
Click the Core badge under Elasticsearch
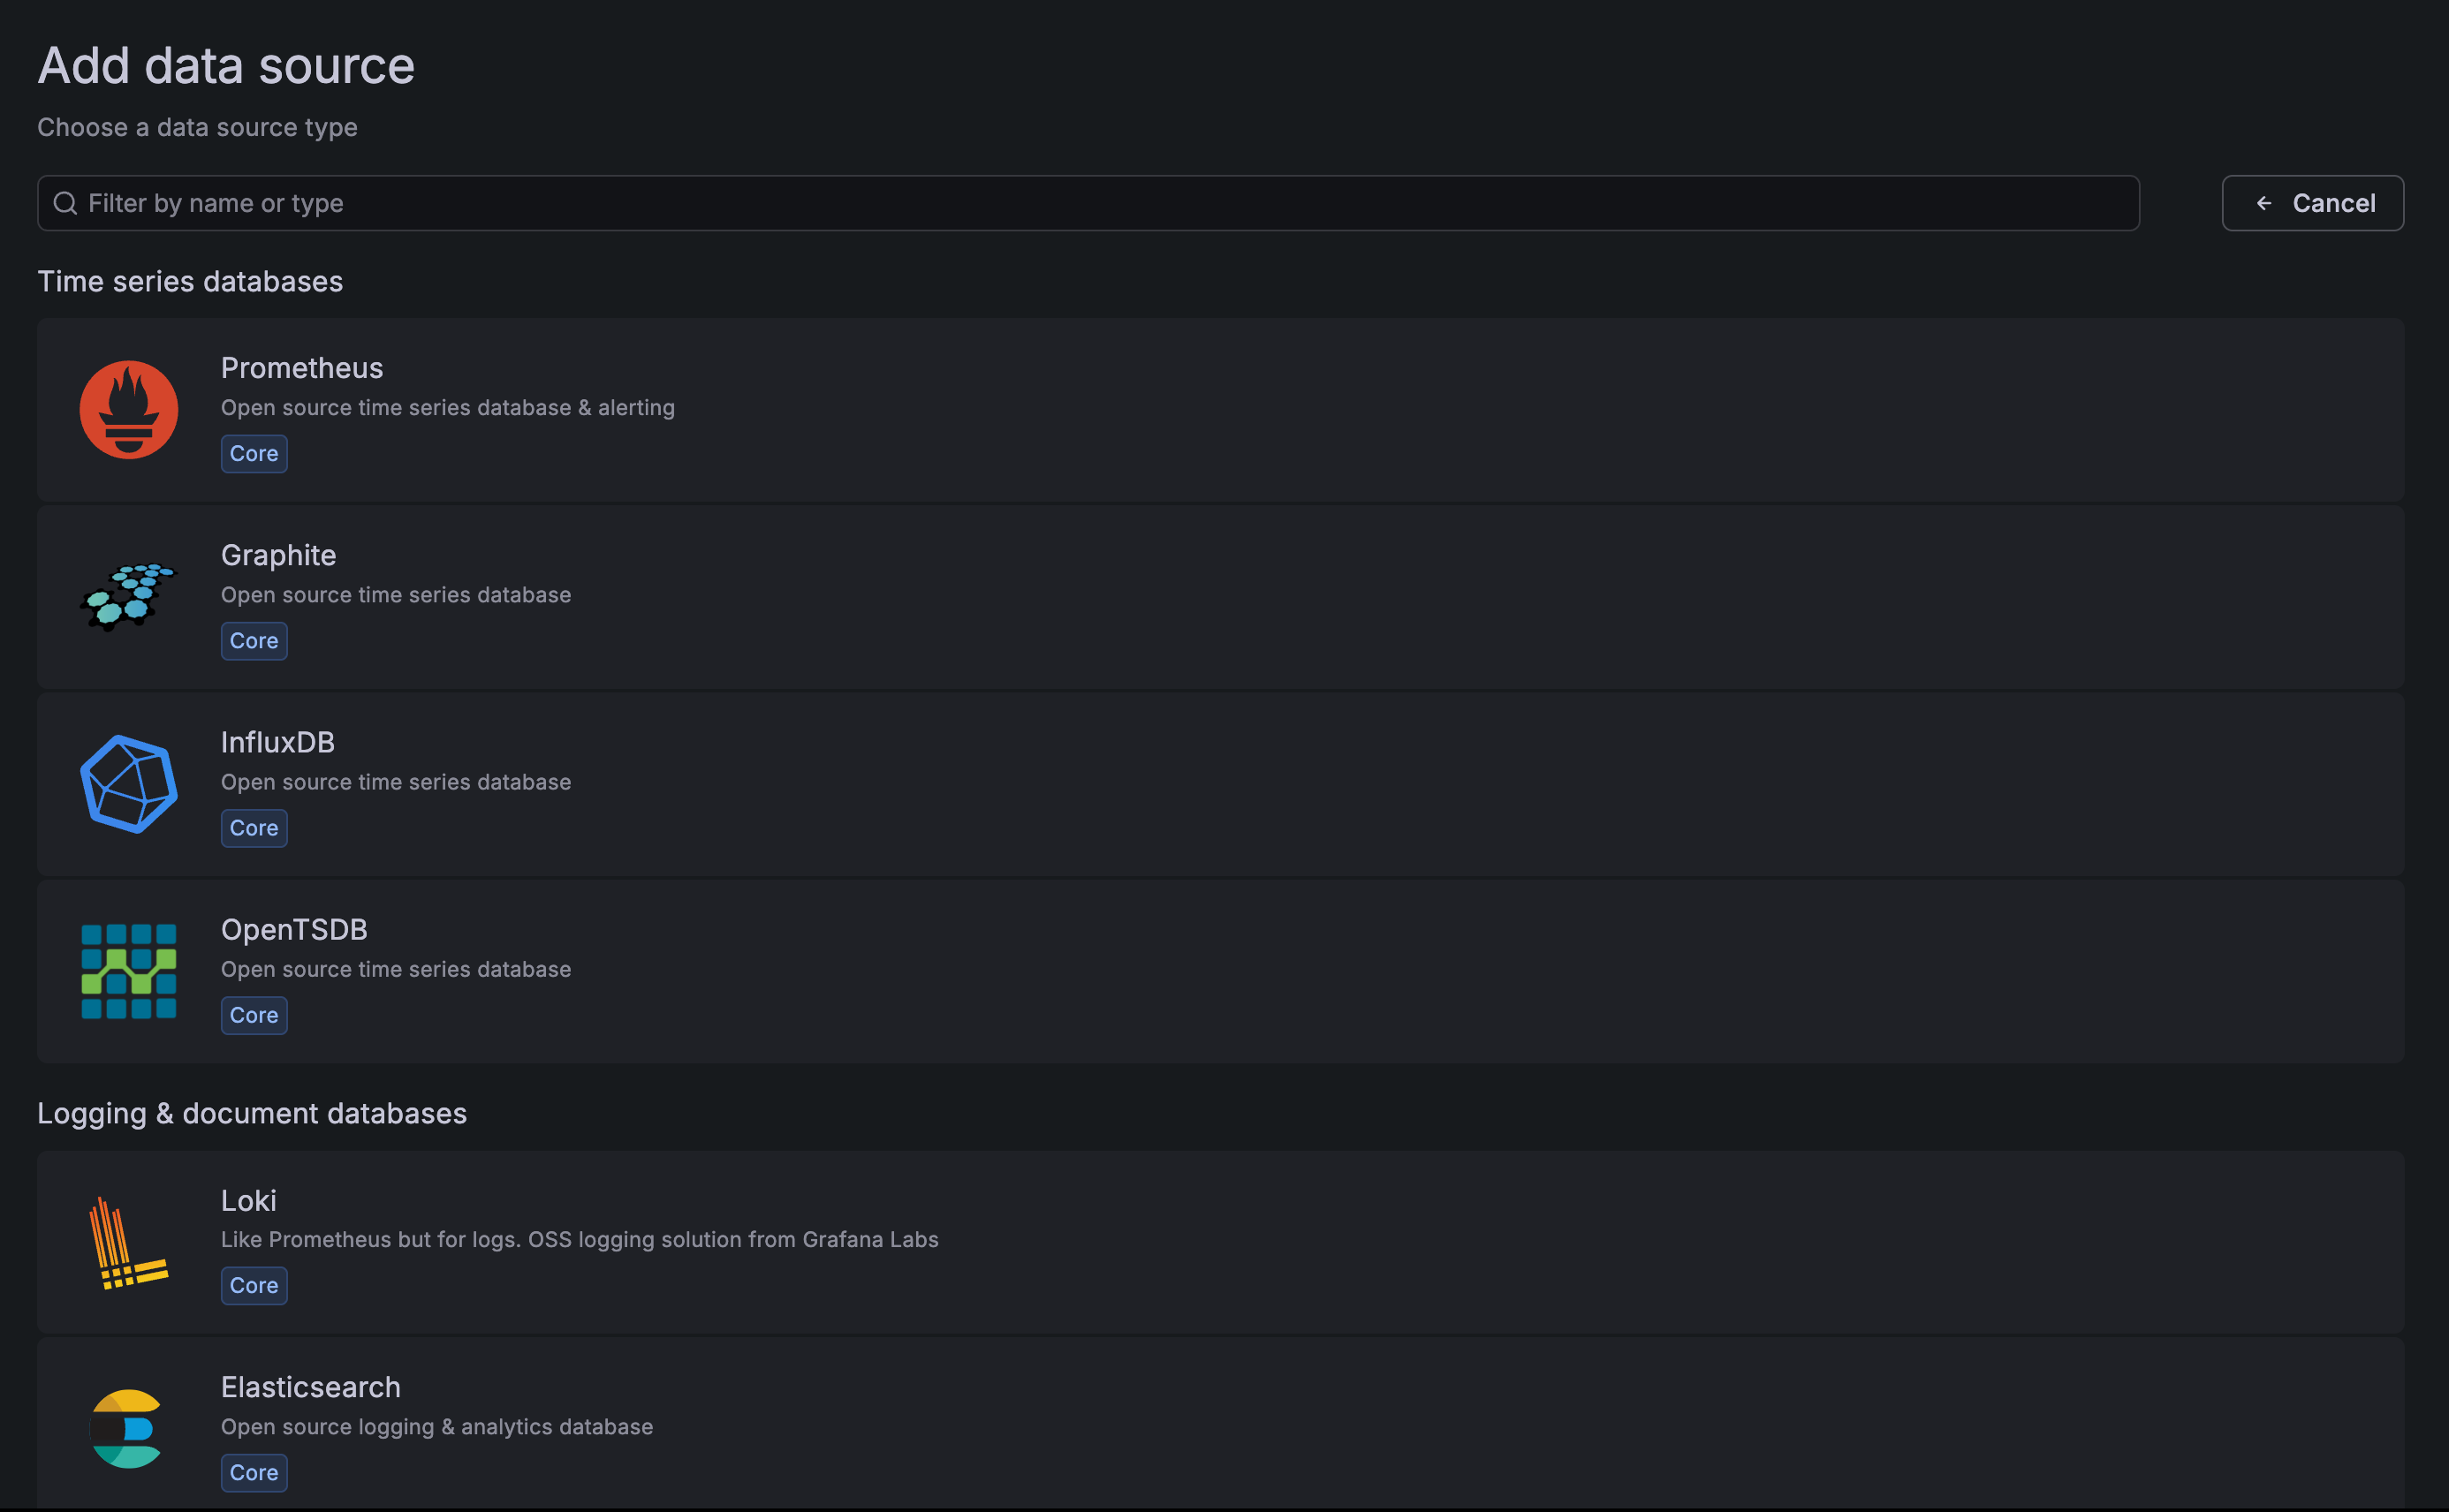[x=254, y=1473]
